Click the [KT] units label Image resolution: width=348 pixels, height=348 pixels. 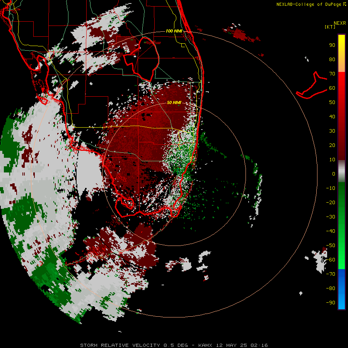[330, 27]
